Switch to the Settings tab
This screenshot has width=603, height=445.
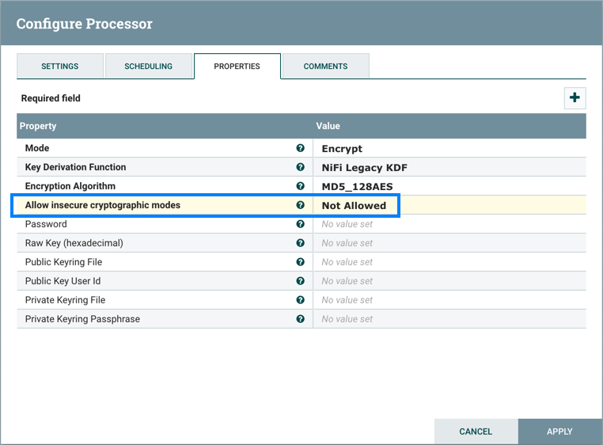click(60, 67)
